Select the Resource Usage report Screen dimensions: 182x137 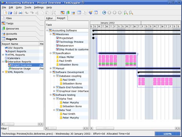coord(21,69)
